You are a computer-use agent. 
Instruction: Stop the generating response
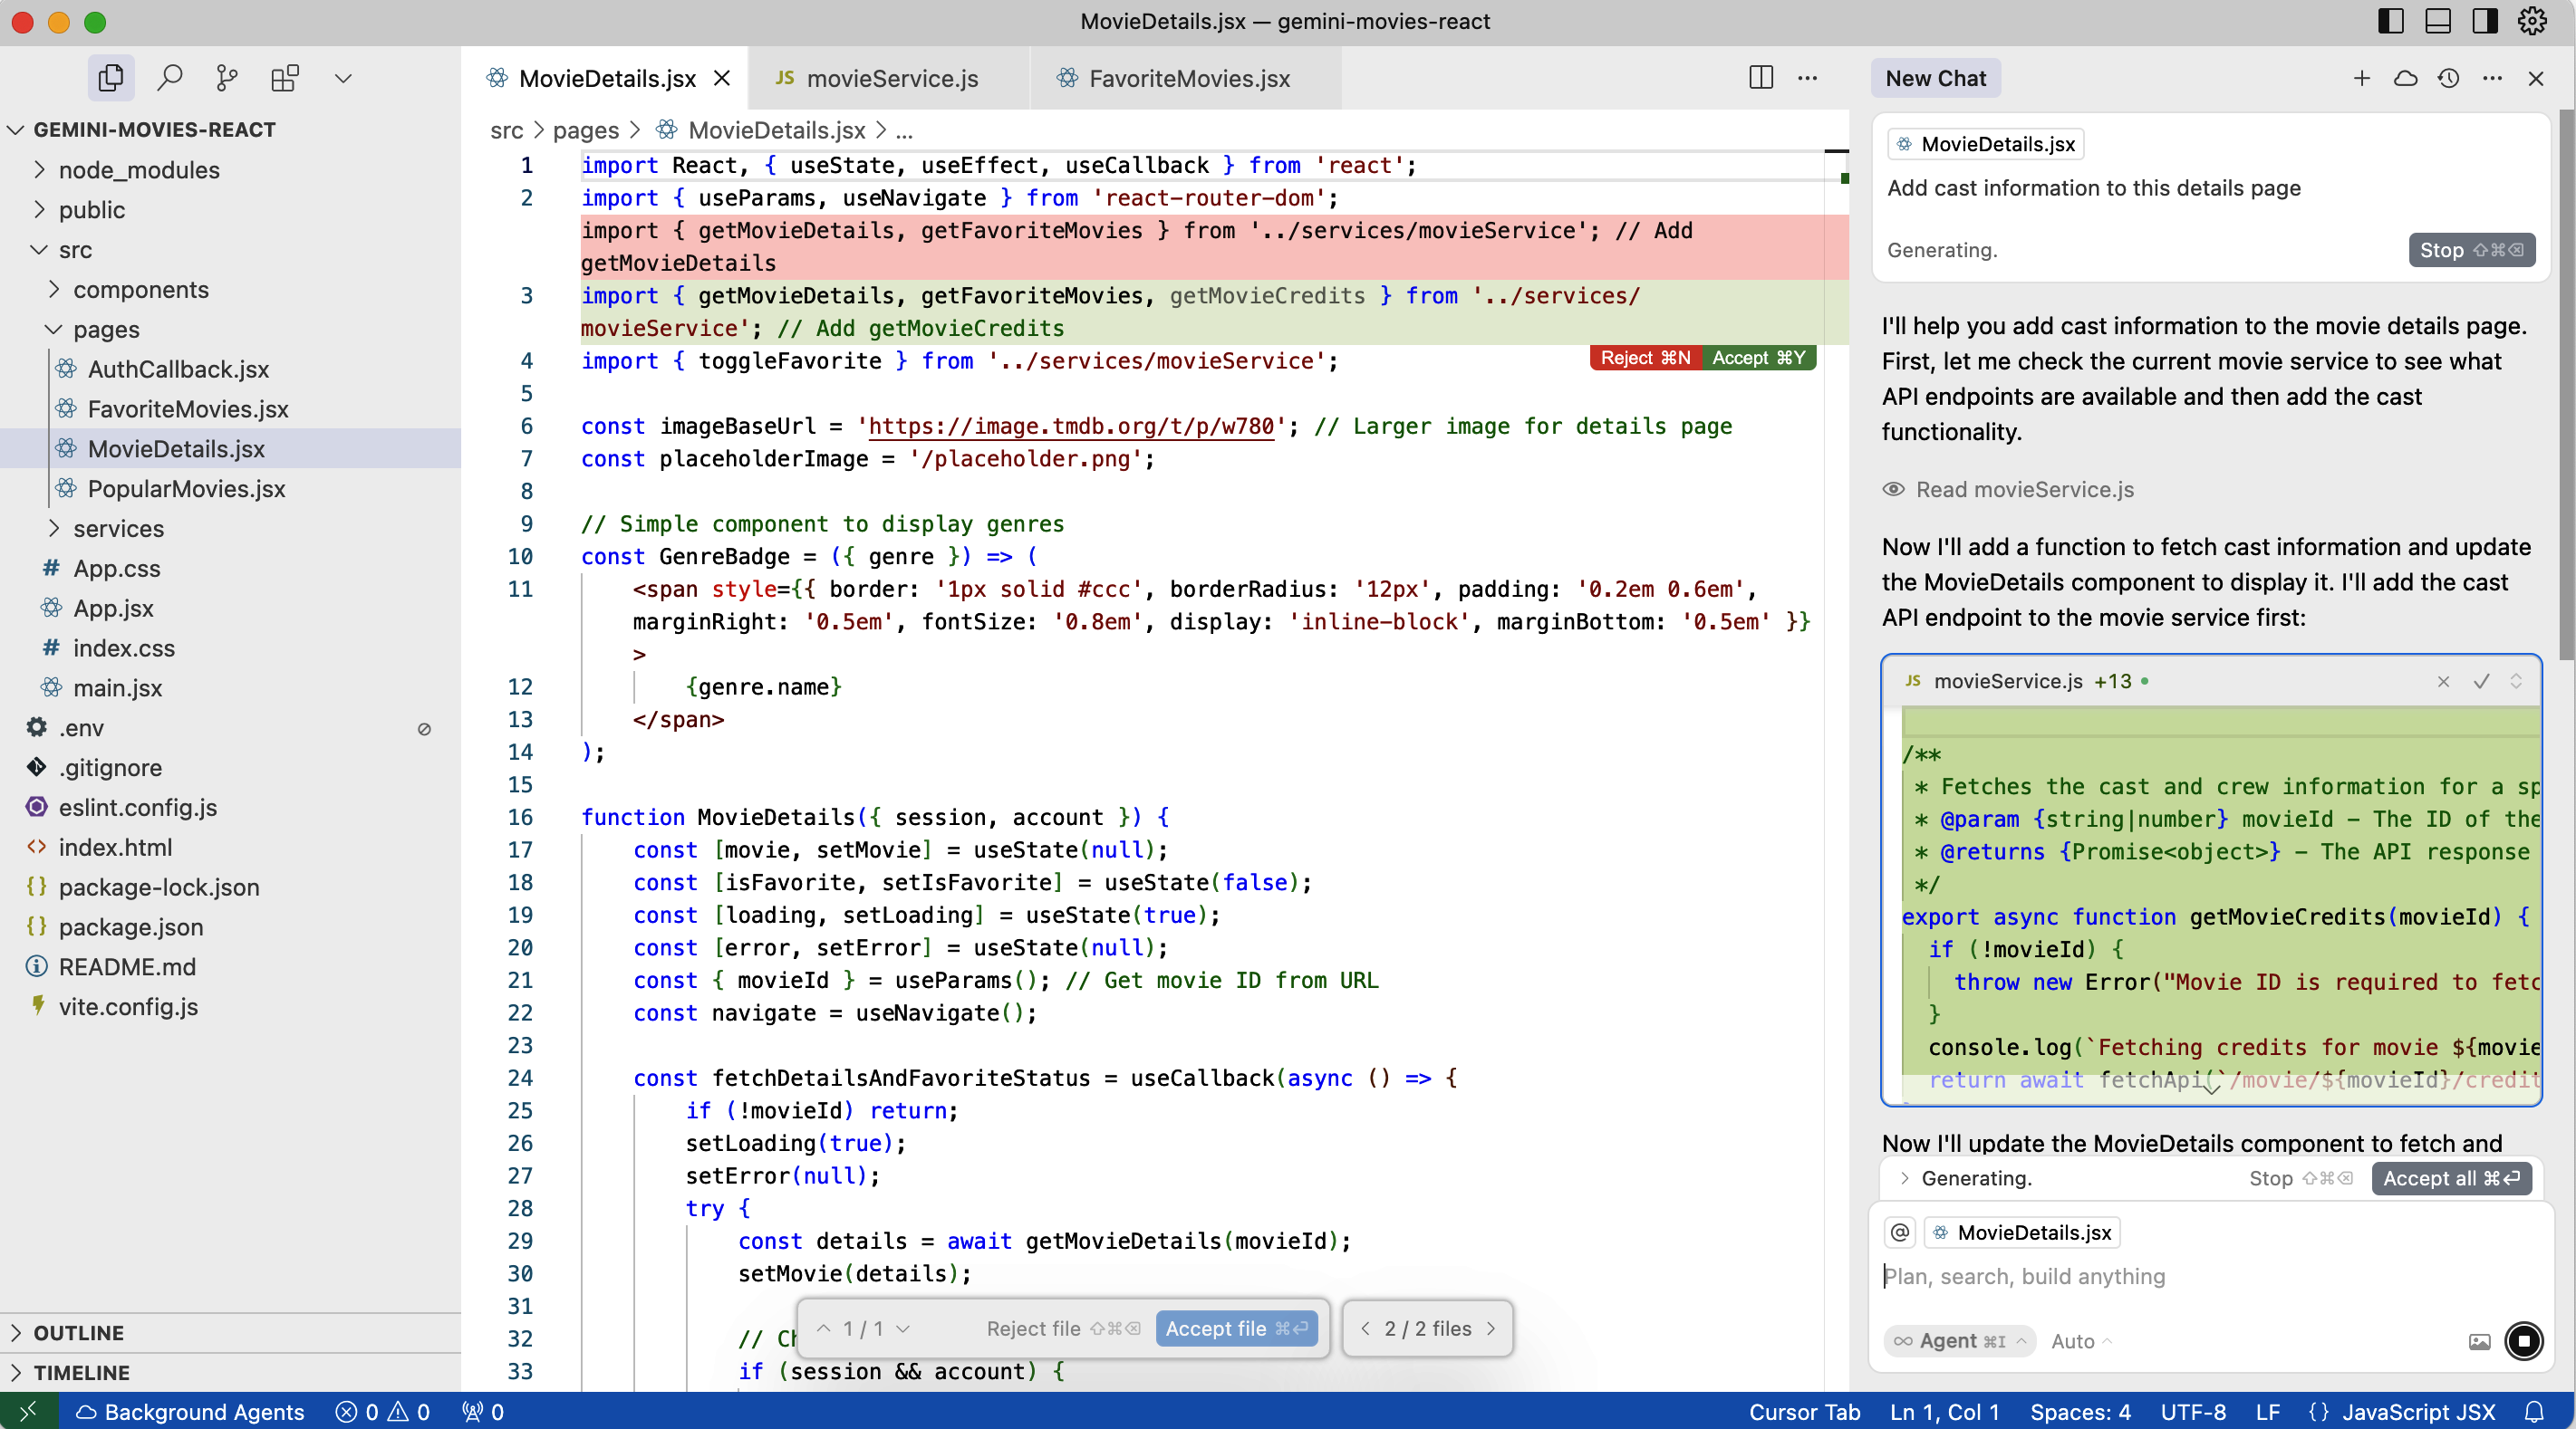tap(2471, 250)
